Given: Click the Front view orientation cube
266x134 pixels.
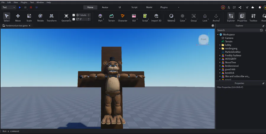Looking at the screenshot, I should tap(203, 39).
